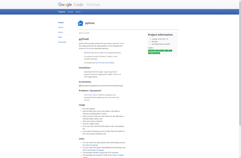Click the 'streambaby' green label tag

(x=156, y=53)
